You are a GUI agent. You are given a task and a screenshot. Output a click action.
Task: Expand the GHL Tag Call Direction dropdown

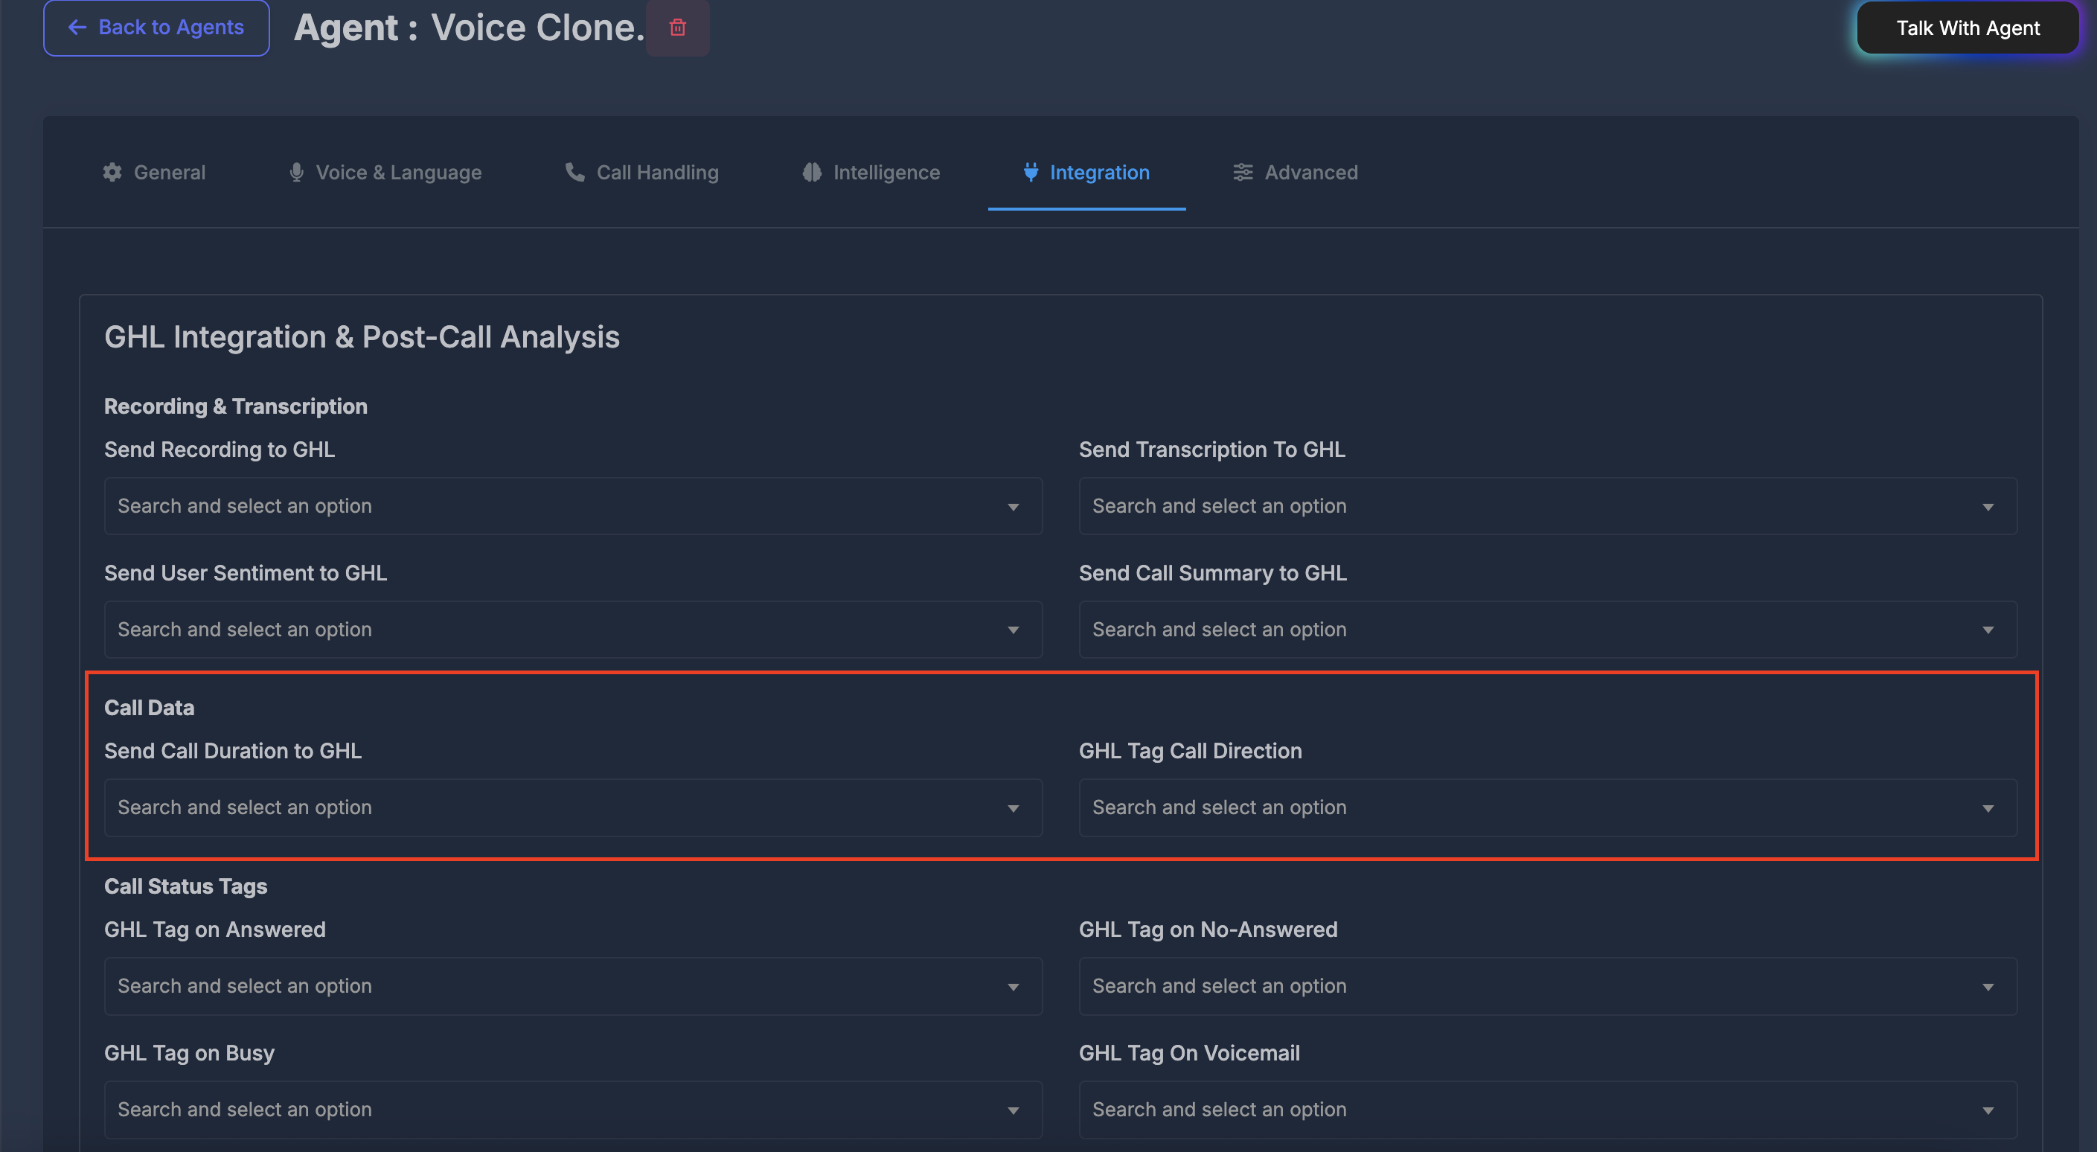[x=1546, y=807]
